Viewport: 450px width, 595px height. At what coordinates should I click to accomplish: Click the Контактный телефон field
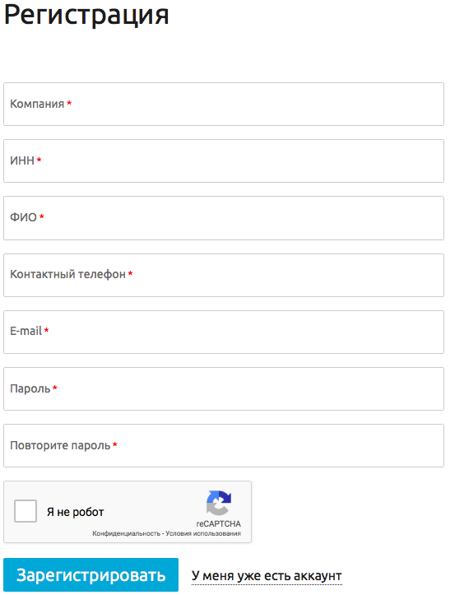coord(224,275)
